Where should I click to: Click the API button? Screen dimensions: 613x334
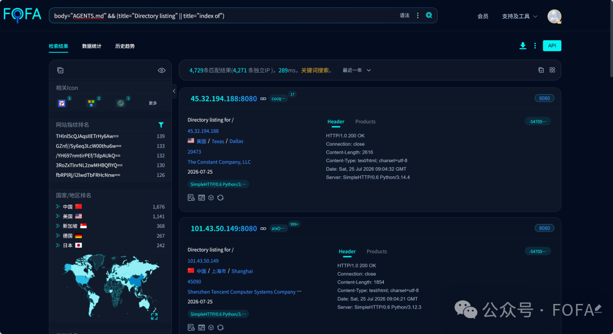tap(552, 46)
